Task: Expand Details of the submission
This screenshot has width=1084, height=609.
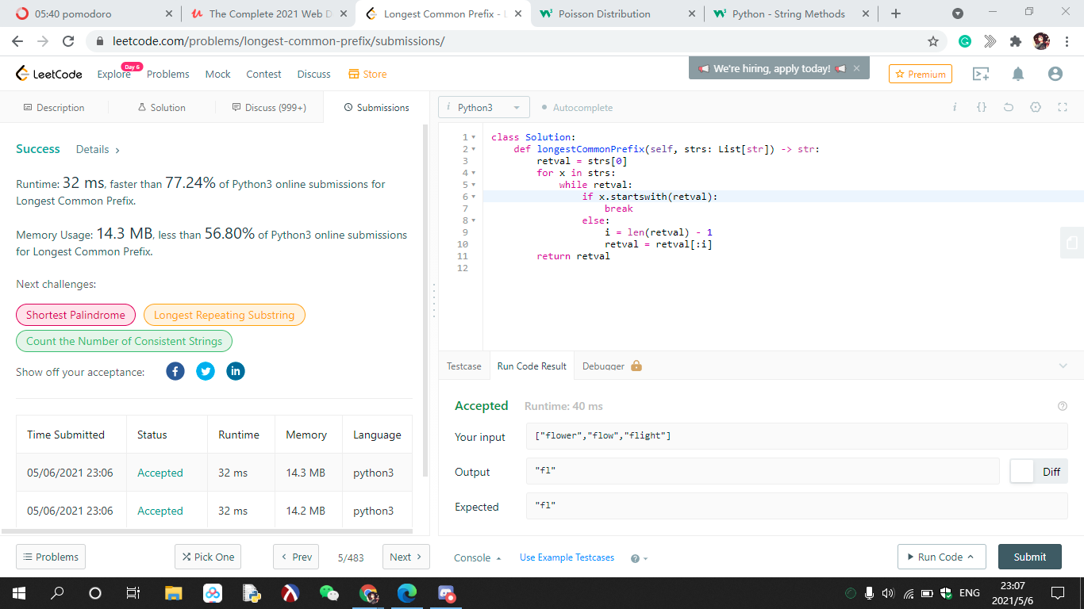Action: pyautogui.click(x=98, y=149)
